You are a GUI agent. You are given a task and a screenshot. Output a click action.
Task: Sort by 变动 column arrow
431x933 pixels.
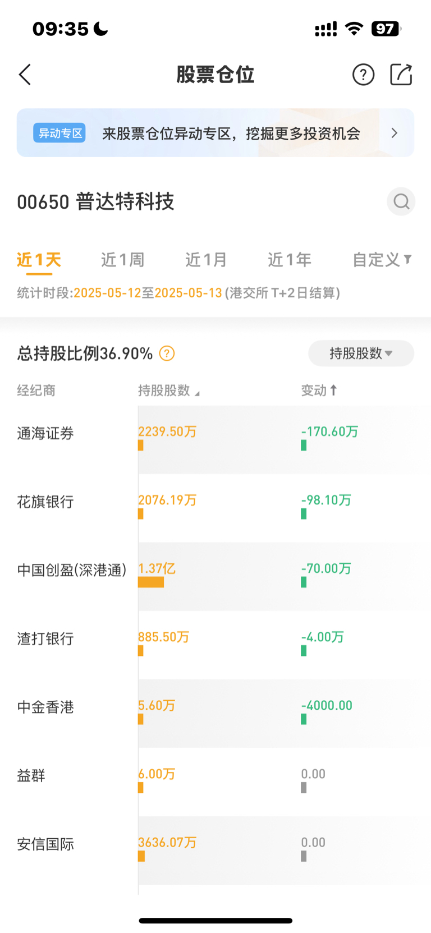(x=333, y=390)
